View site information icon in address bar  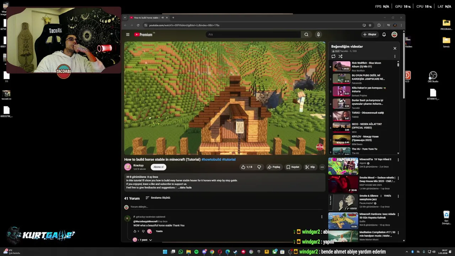tap(145, 25)
